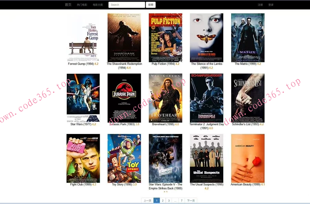Open the 登录 login link
Image resolution: width=310 pixels, height=204 pixels.
(271, 5)
